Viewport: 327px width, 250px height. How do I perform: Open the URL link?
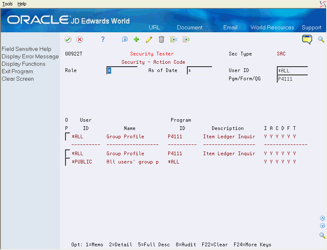point(154,27)
